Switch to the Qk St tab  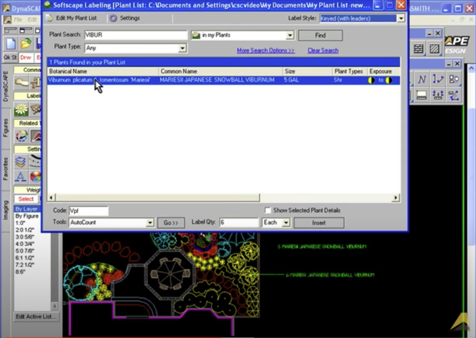tap(10, 58)
